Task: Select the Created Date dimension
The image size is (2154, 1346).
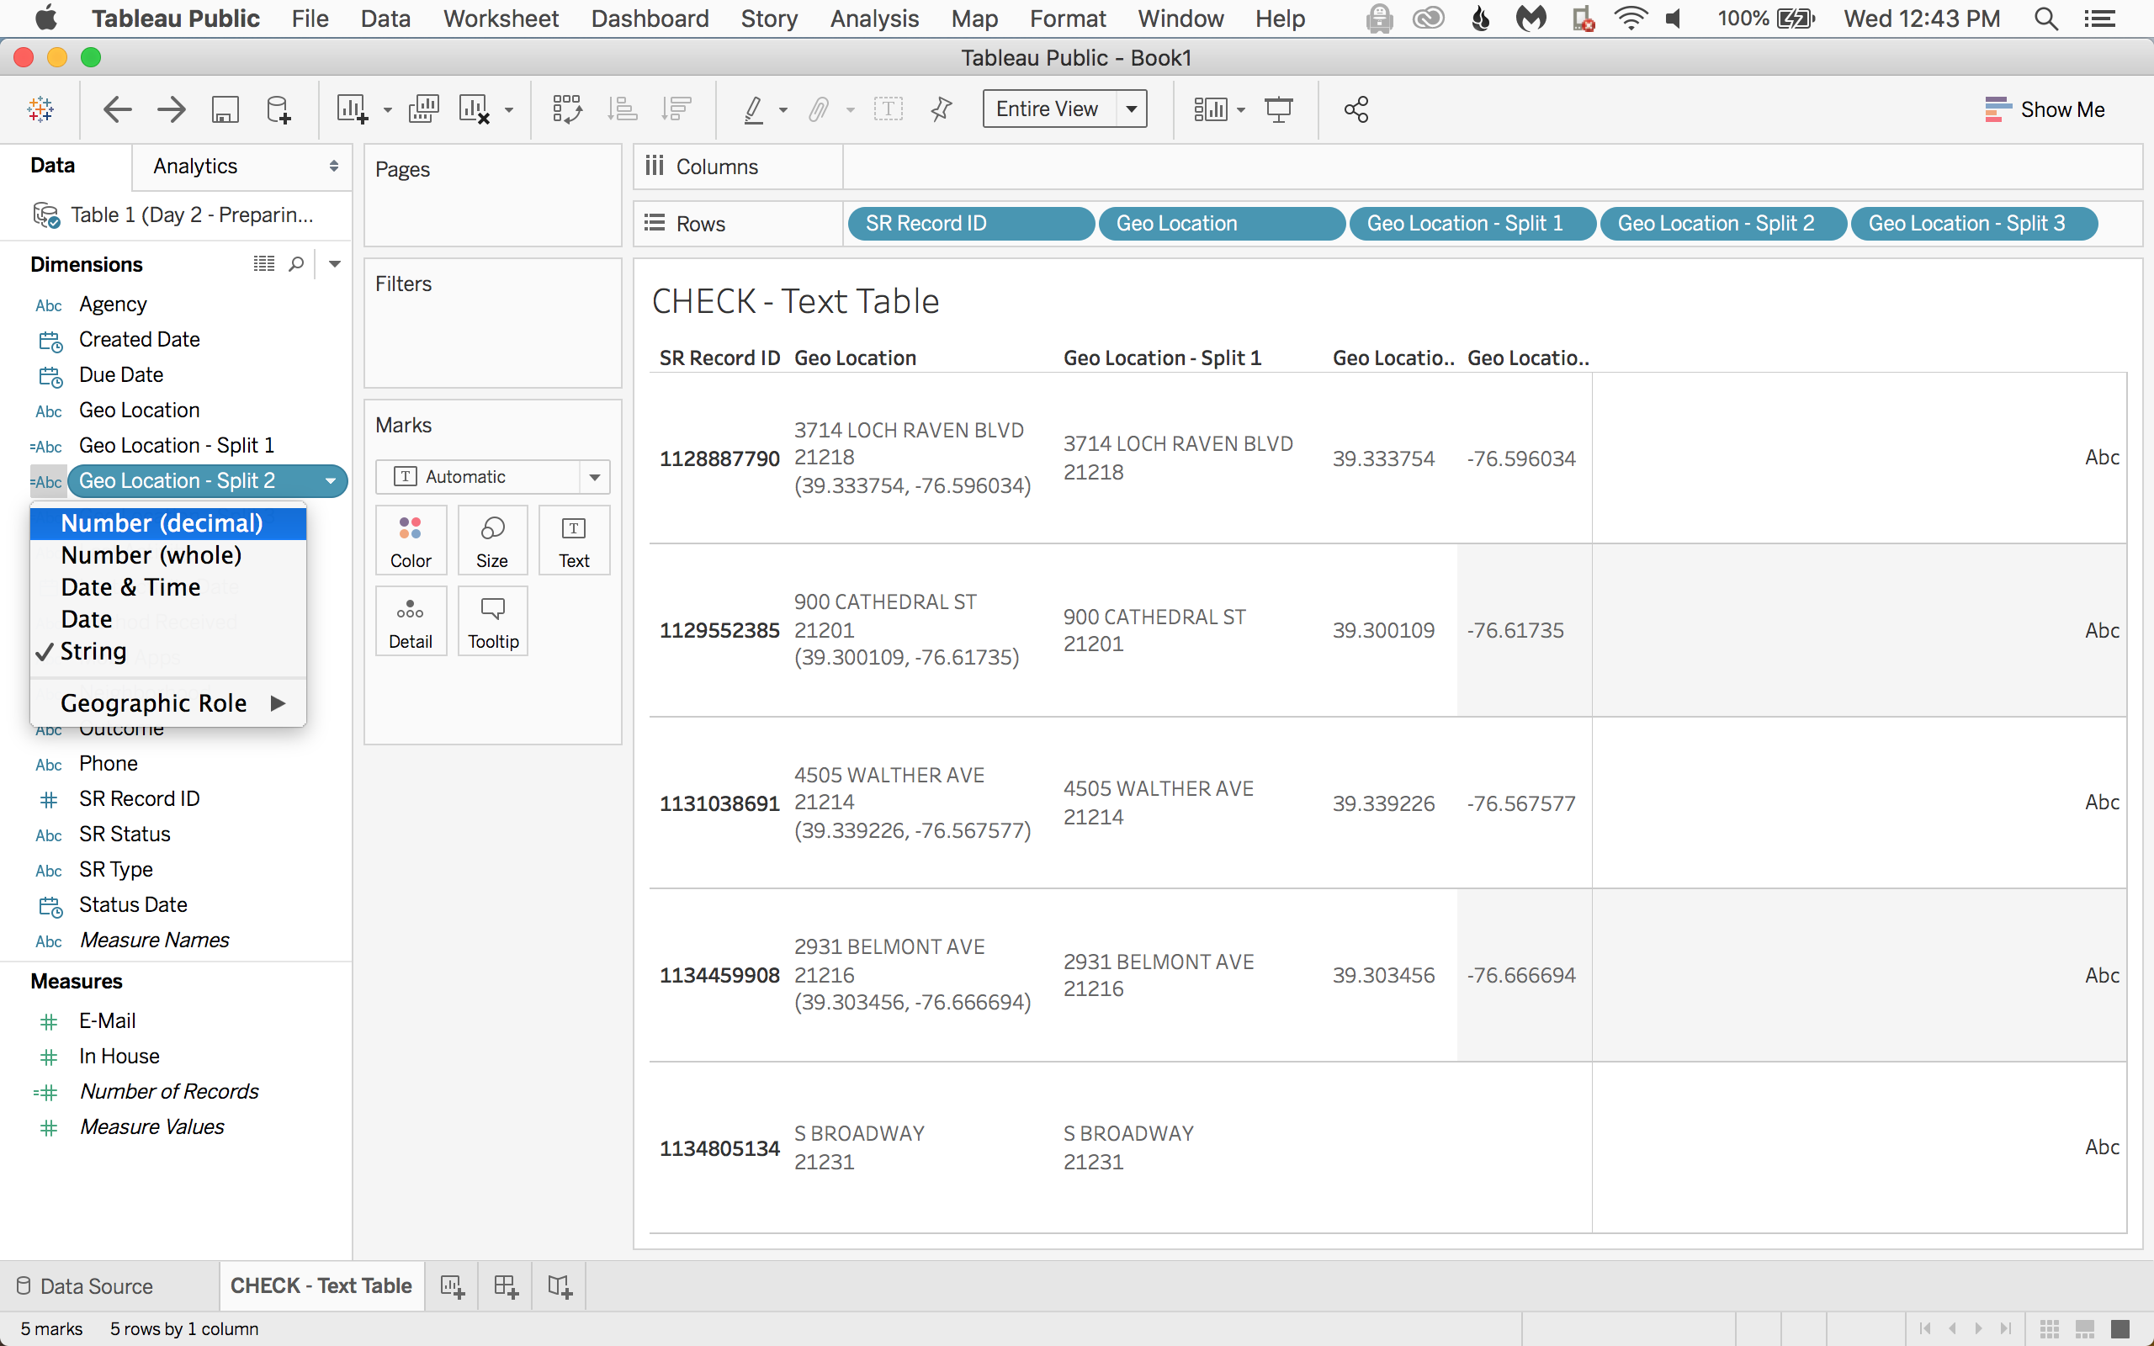Action: pyautogui.click(x=139, y=339)
